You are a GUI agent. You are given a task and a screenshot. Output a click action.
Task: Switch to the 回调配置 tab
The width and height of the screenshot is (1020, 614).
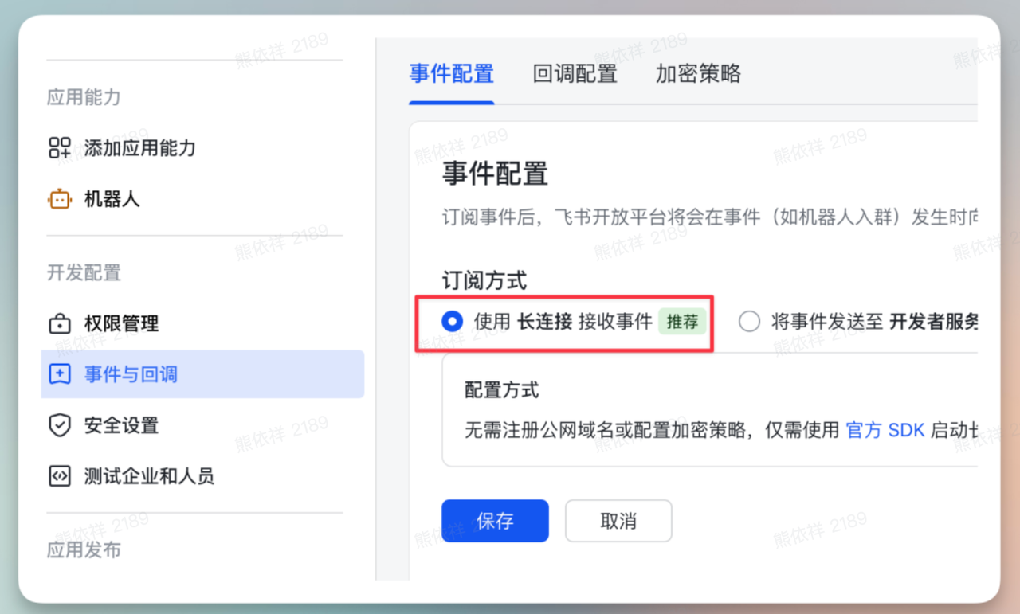pyautogui.click(x=575, y=73)
